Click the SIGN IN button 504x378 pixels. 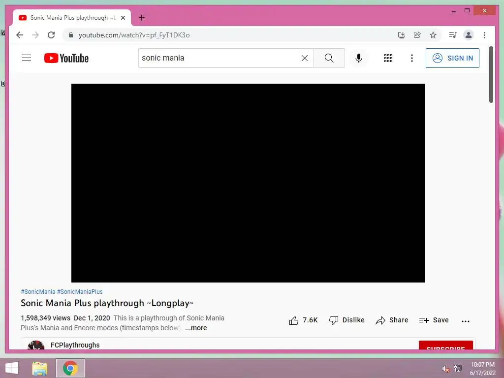453,58
